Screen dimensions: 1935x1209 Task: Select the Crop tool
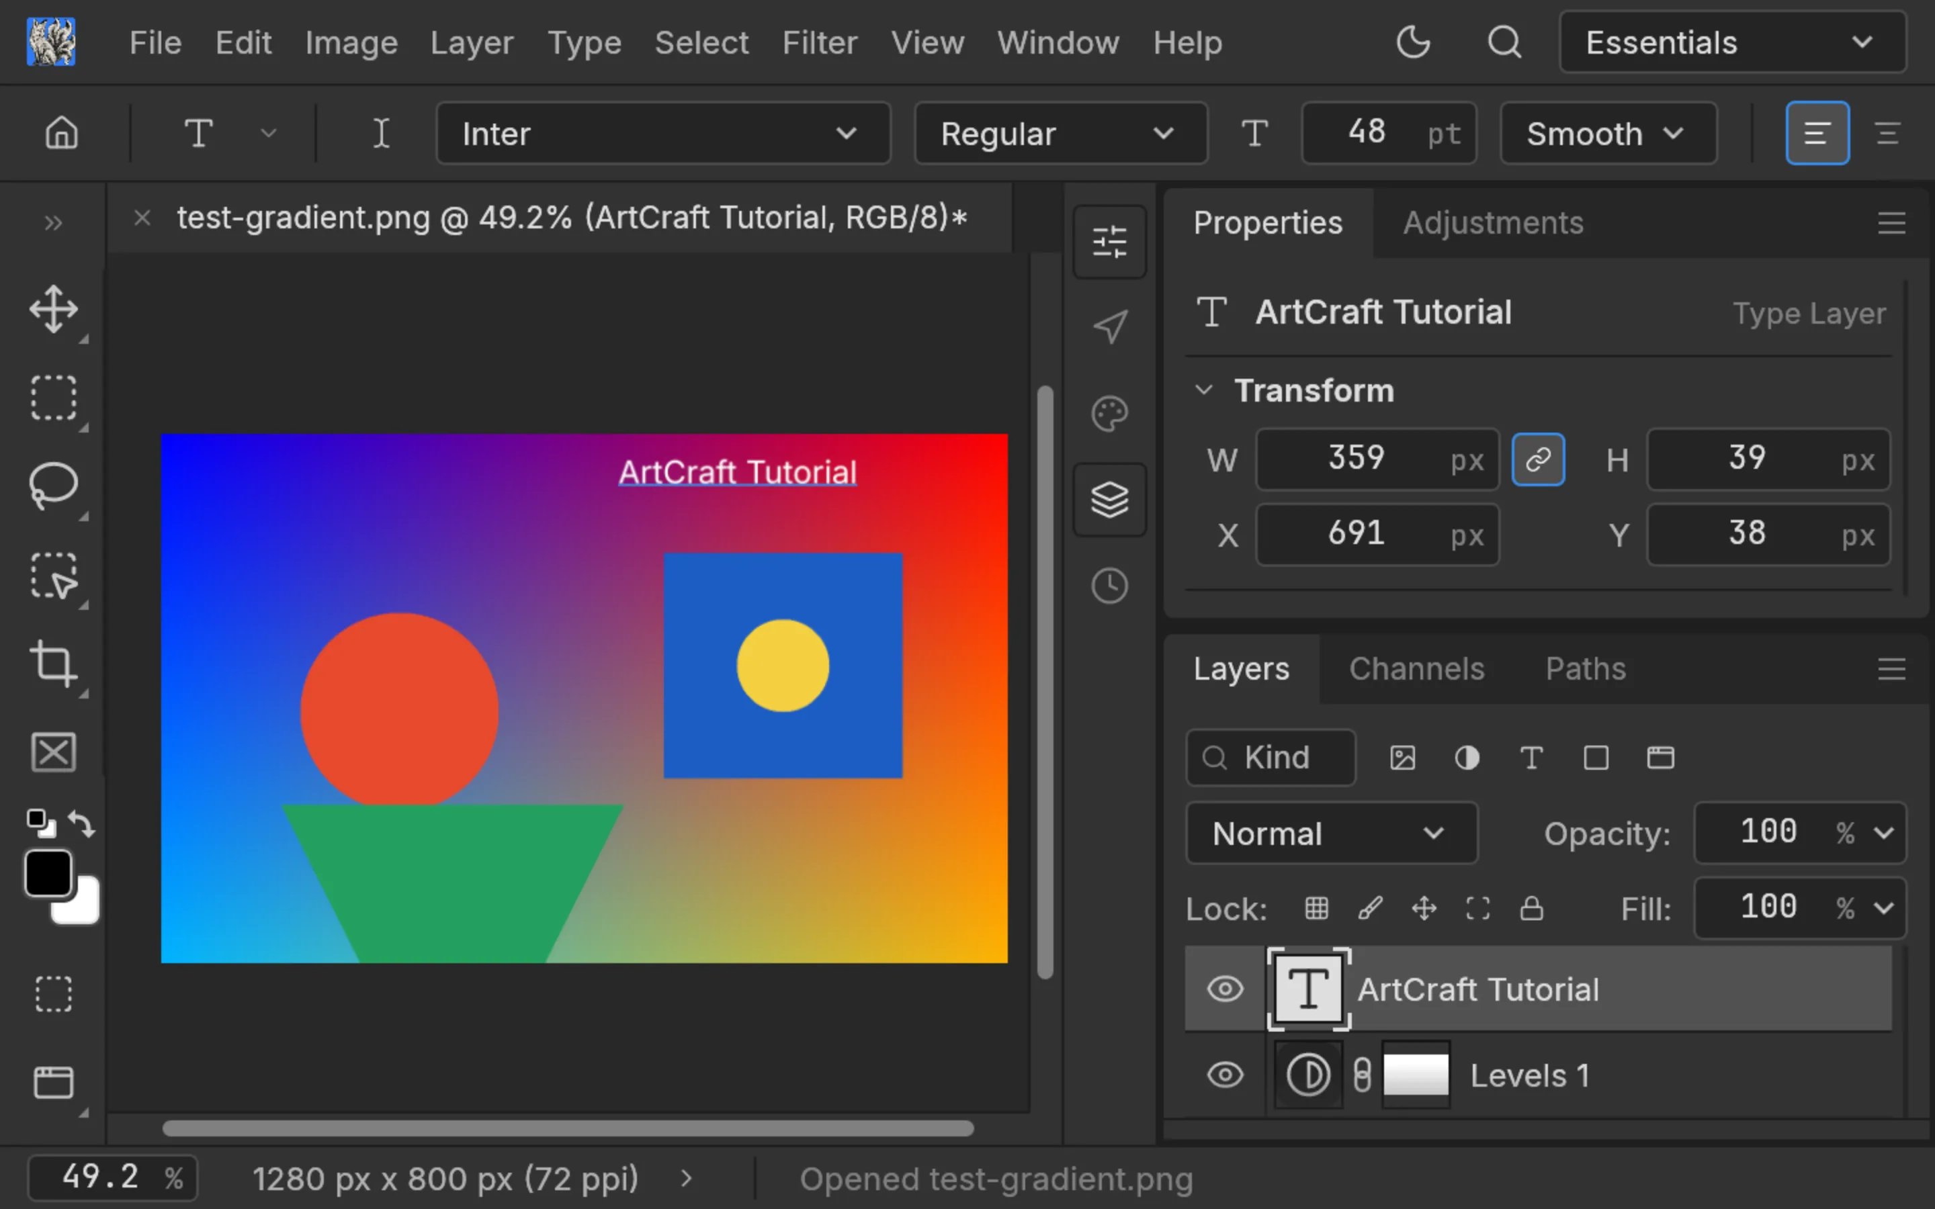54,664
